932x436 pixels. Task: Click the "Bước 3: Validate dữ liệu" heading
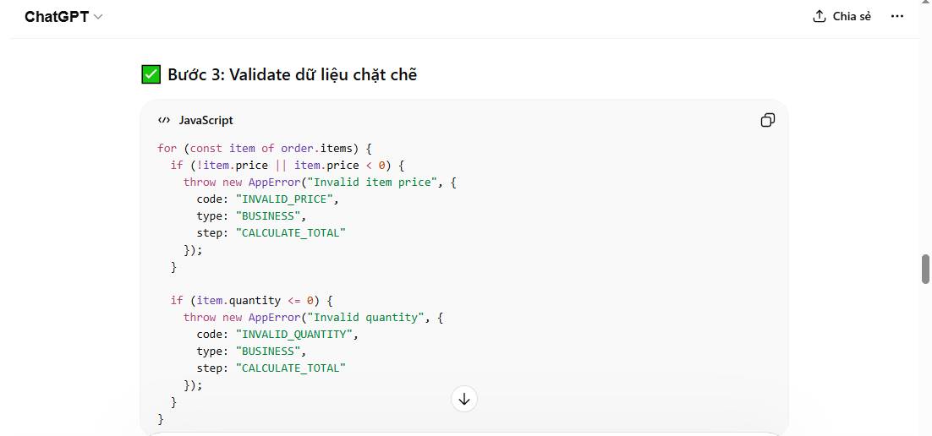(x=292, y=74)
